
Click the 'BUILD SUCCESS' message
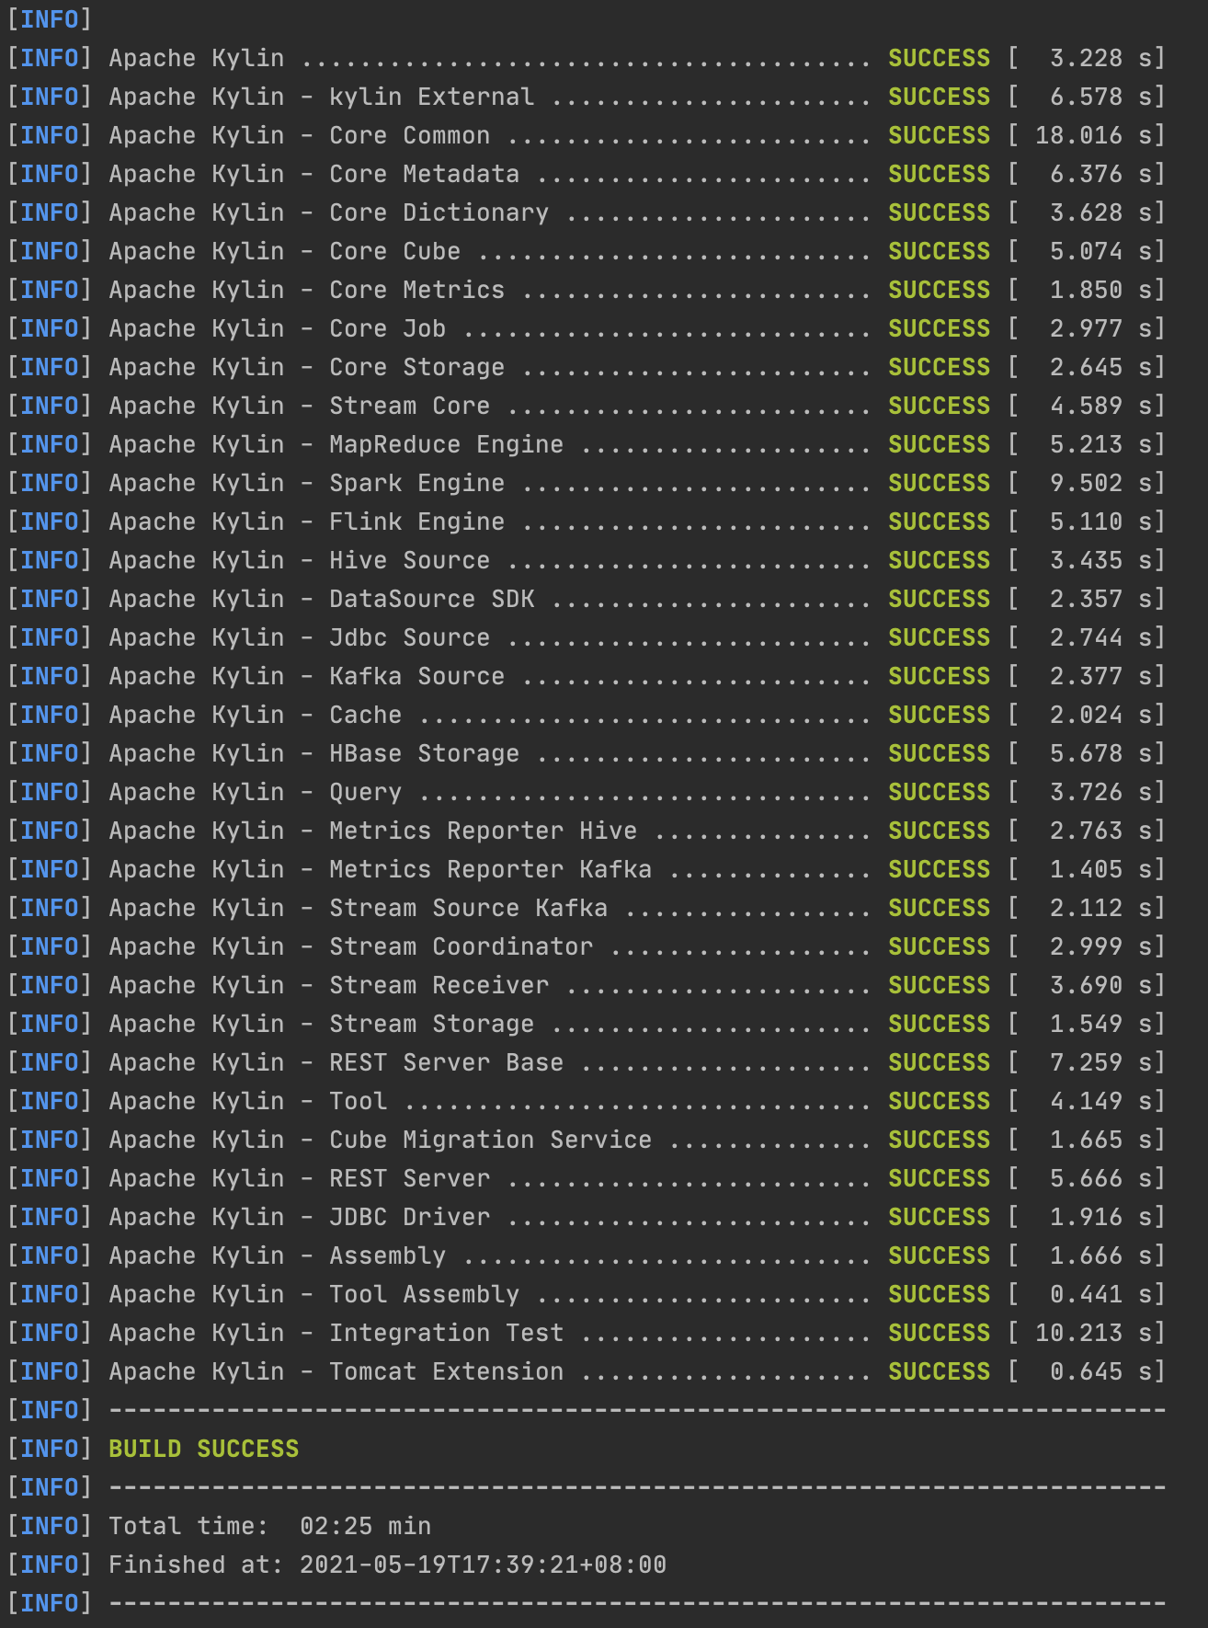pyautogui.click(x=204, y=1449)
